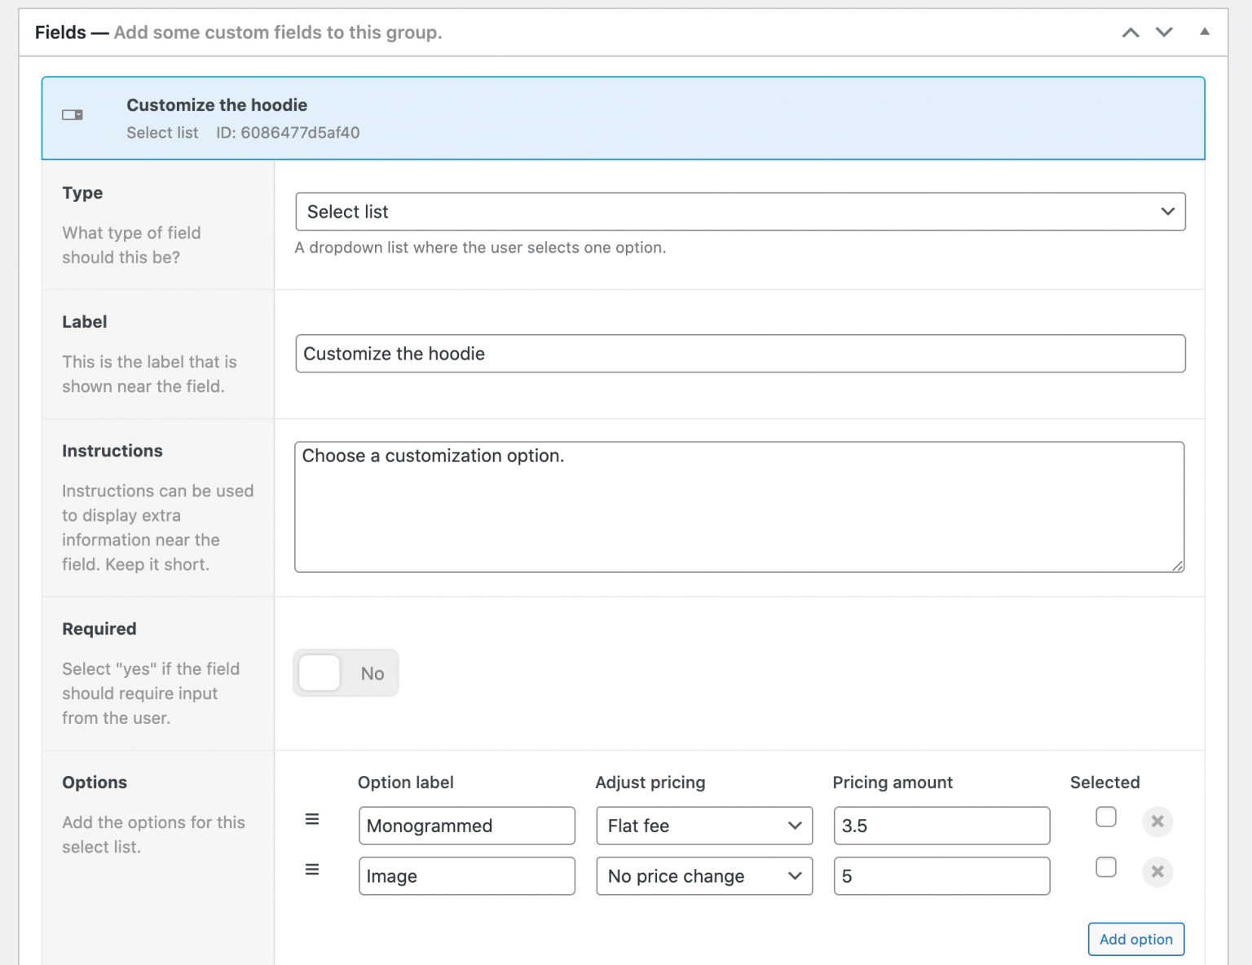Select the Label input containing Customize the hoodie
This screenshot has width=1252, height=965.
[739, 354]
